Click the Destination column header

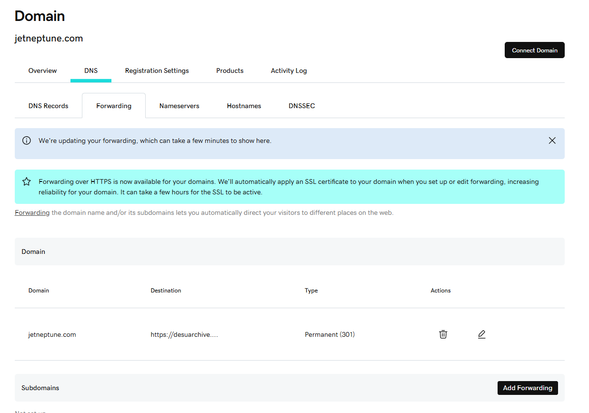tap(166, 290)
